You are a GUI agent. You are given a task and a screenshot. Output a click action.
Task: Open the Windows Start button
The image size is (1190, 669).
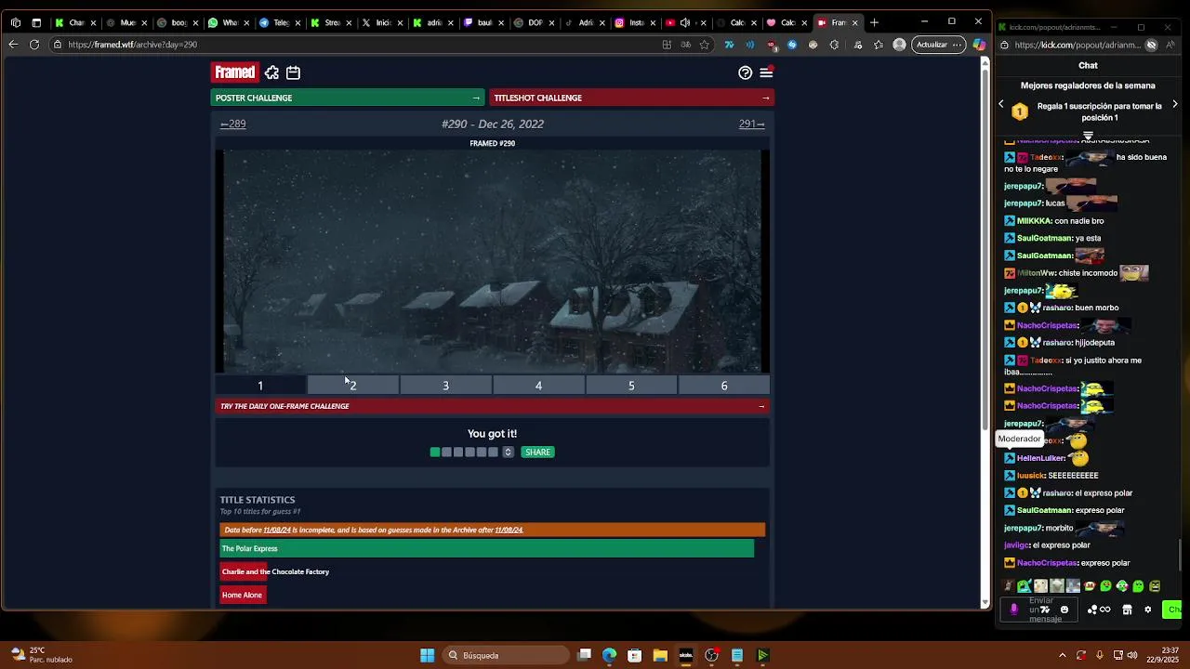[427, 655]
